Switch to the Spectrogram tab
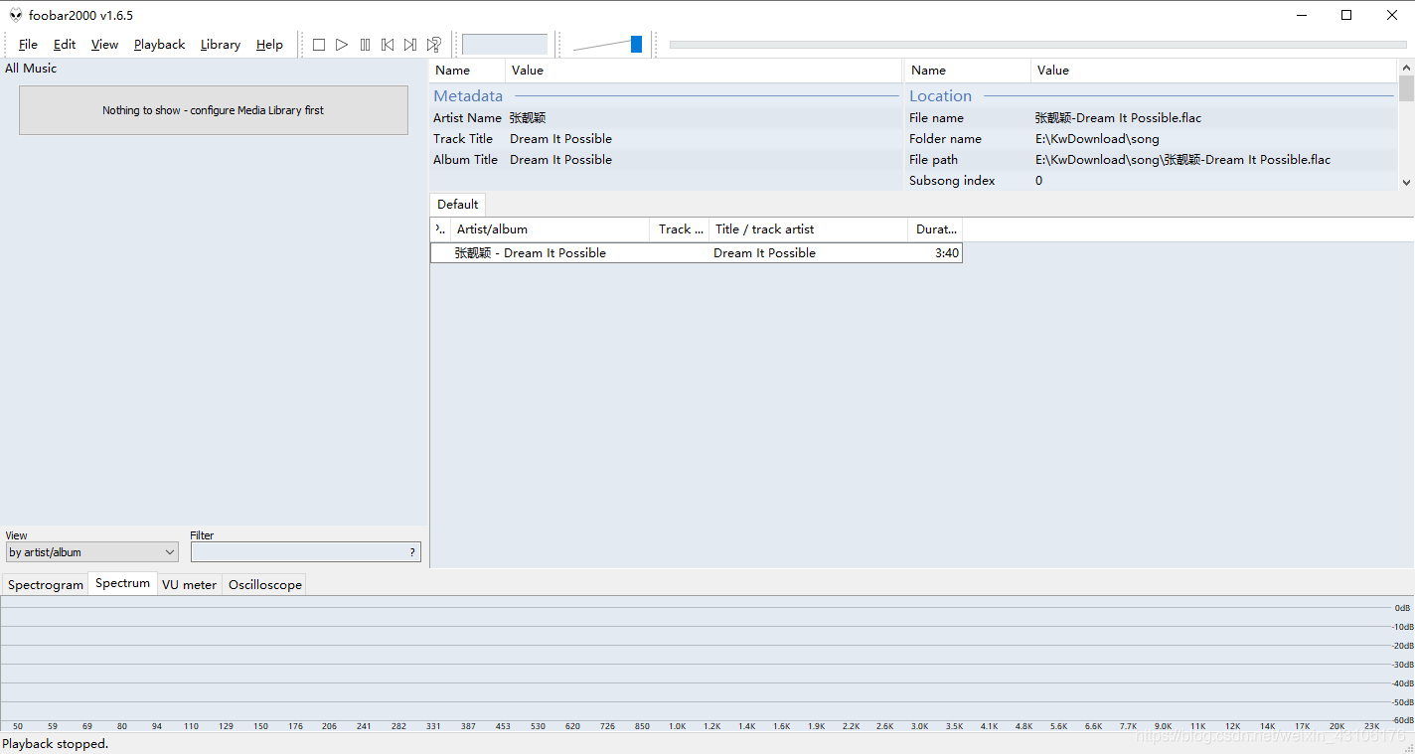Screen dimensions: 1415x754 (x=46, y=585)
